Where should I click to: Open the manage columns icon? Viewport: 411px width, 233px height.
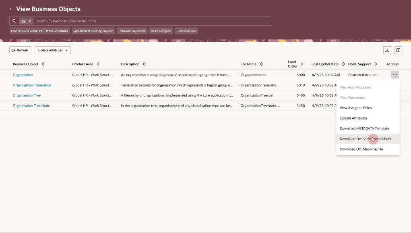point(398,50)
